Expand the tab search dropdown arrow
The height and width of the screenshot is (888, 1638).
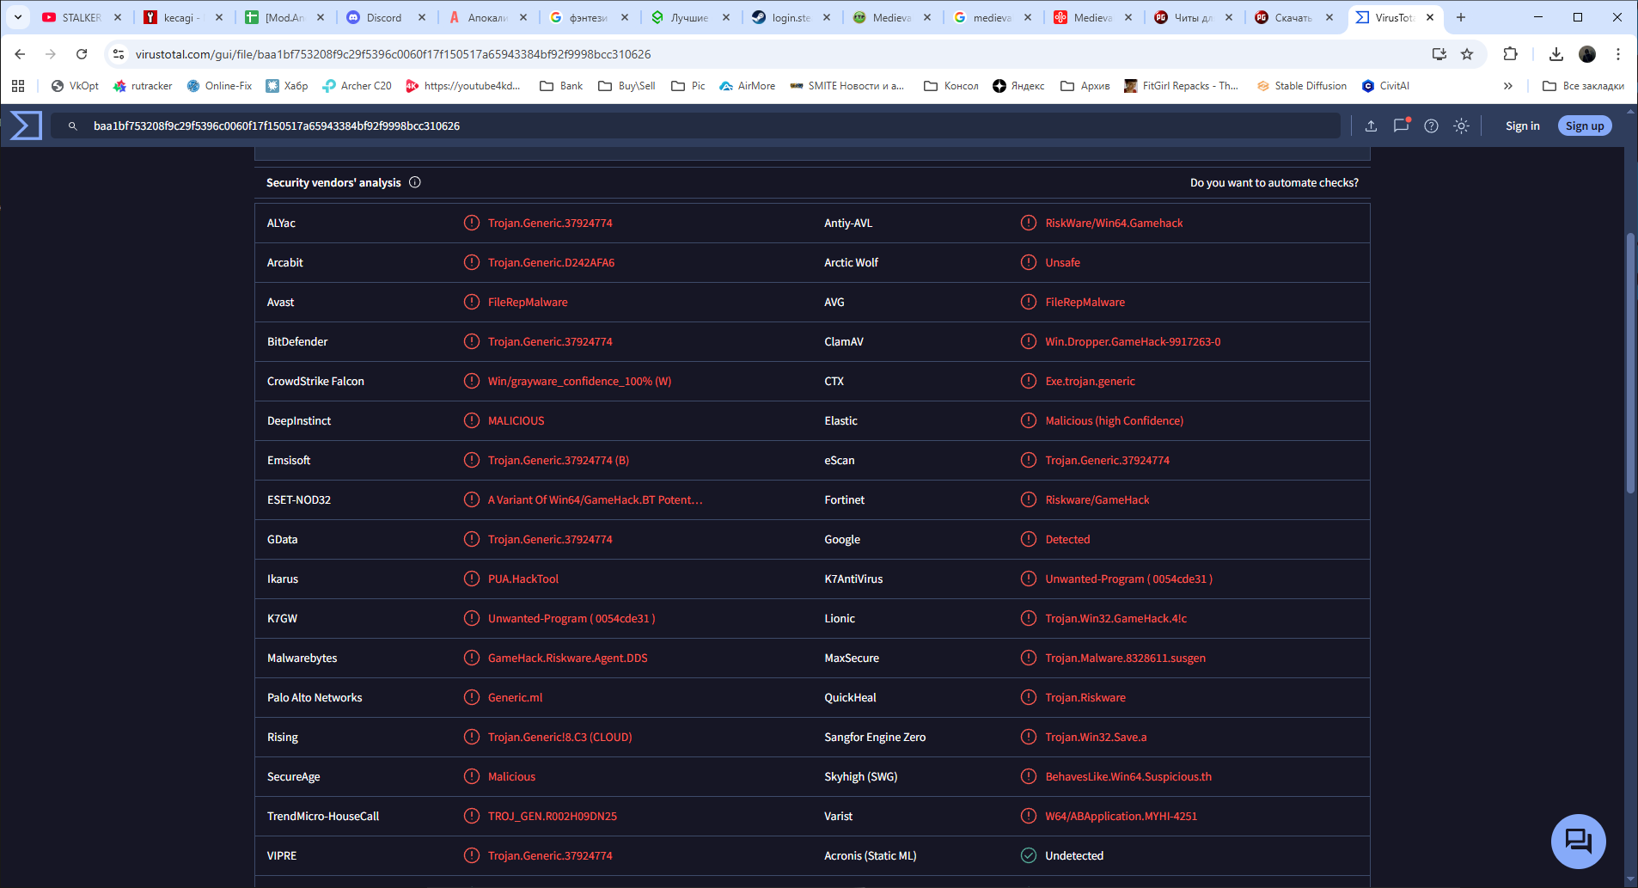[17, 17]
